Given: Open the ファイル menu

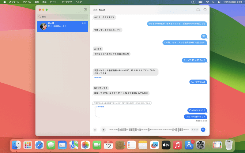Looking at the screenshot, I should (x=27, y=2).
